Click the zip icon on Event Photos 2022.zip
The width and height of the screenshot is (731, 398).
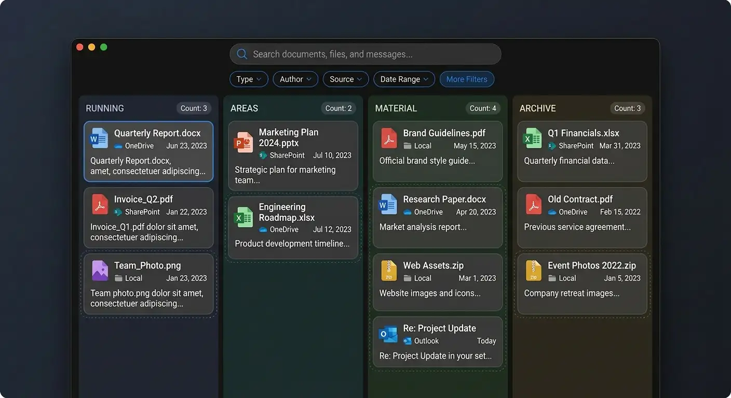tap(534, 271)
